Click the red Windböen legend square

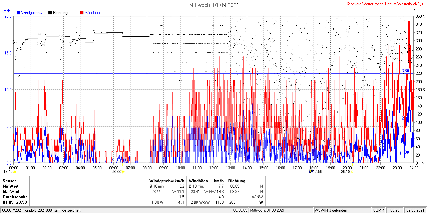[x=82, y=13]
